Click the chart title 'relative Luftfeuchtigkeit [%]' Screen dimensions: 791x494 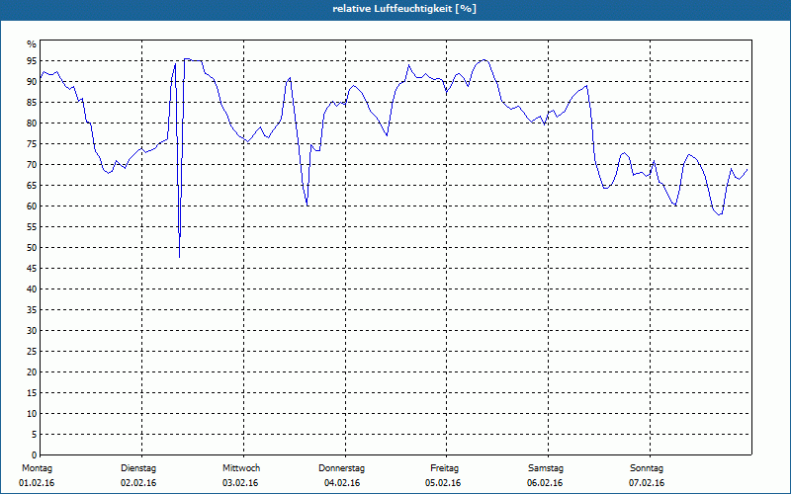click(x=404, y=9)
